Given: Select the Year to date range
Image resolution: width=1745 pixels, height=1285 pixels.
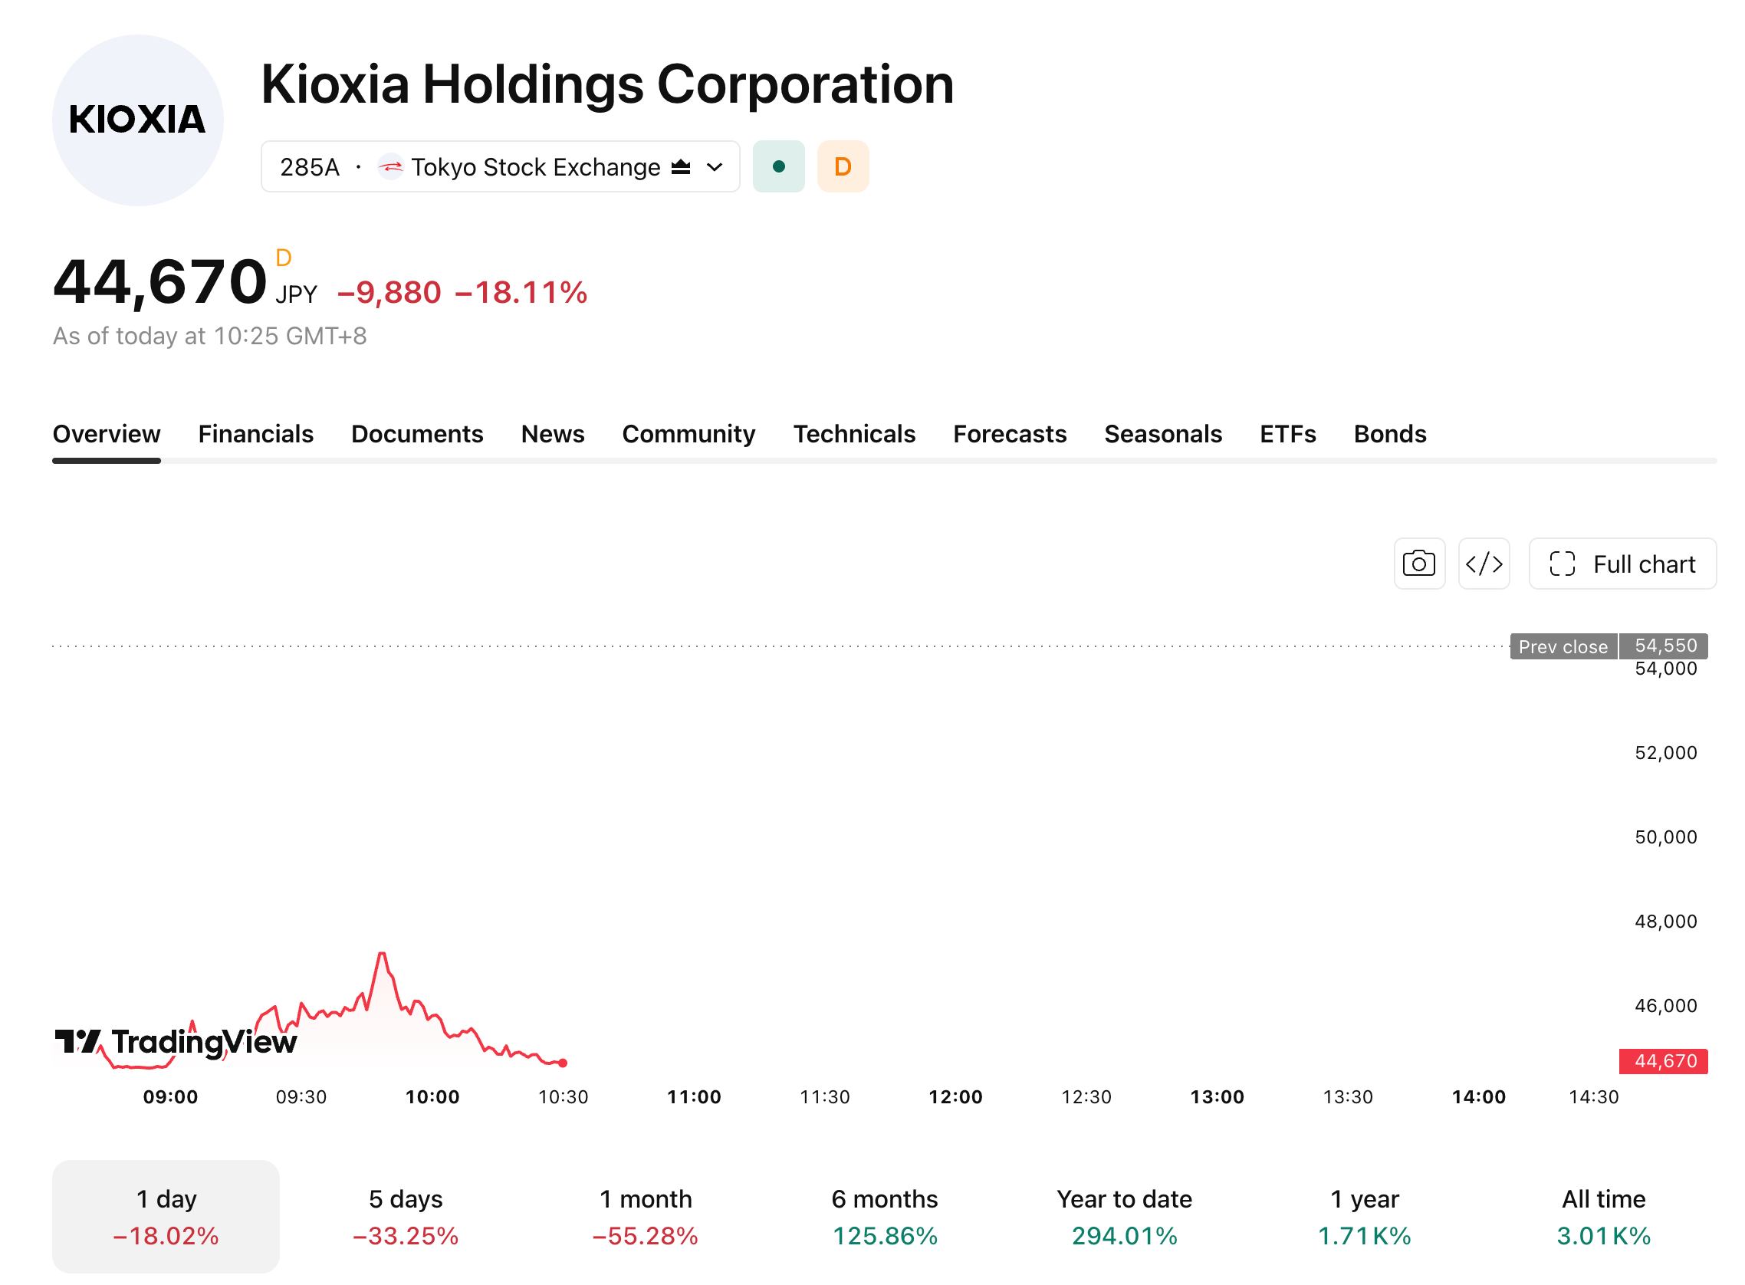Looking at the screenshot, I should [x=1125, y=1217].
